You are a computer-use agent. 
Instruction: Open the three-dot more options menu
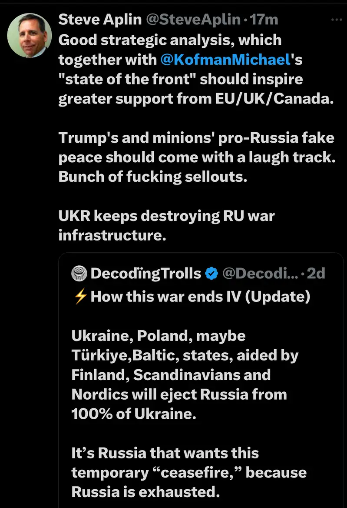pyautogui.click(x=336, y=20)
